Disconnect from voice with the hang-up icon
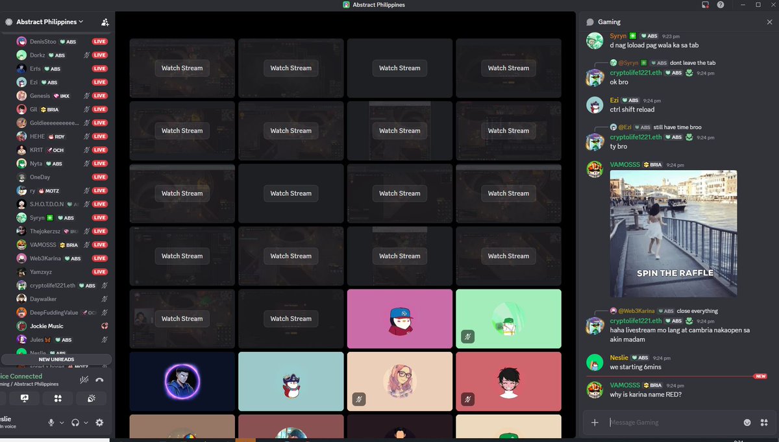 coord(99,380)
